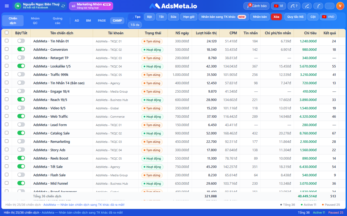
Task: Tick the select-all campaigns checkbox
Action: coord(7,33)
